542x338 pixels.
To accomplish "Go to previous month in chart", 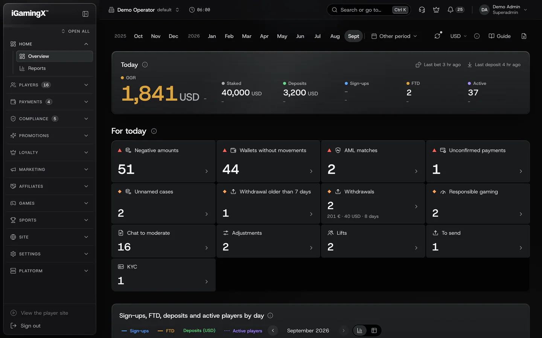I will [x=273, y=330].
